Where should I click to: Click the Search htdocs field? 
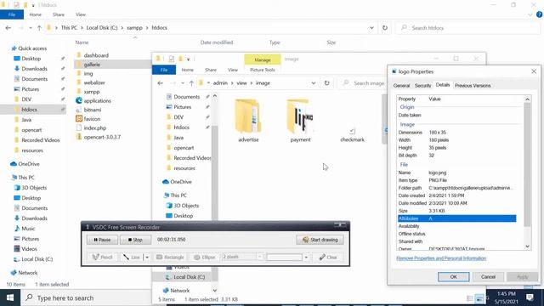click(x=468, y=28)
